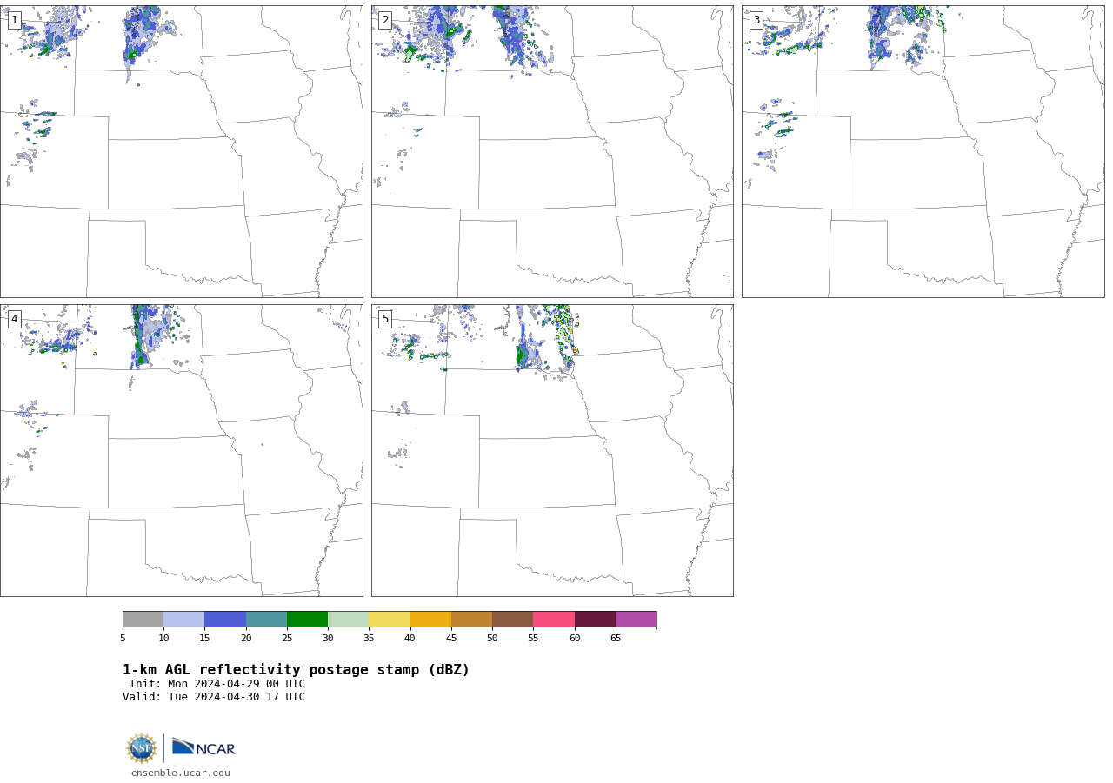Click the blue 15-20 dBZ swatch
The width and height of the screenshot is (1113, 783).
pos(225,620)
